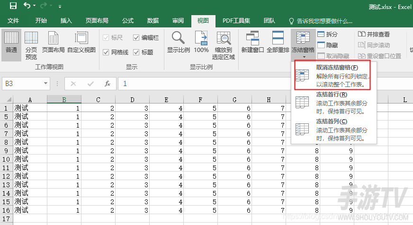Image resolution: width=413 pixels, height=225 pixels.
Task: Click cell I11 containing 8
Action: pyautogui.click(x=303, y=168)
